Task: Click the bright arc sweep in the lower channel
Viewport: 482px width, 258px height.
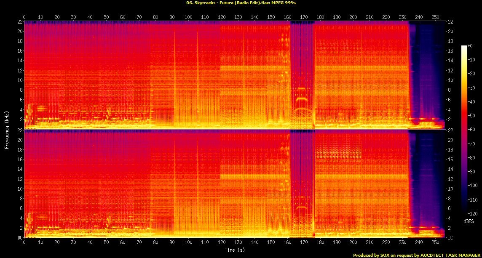Action: point(302,207)
